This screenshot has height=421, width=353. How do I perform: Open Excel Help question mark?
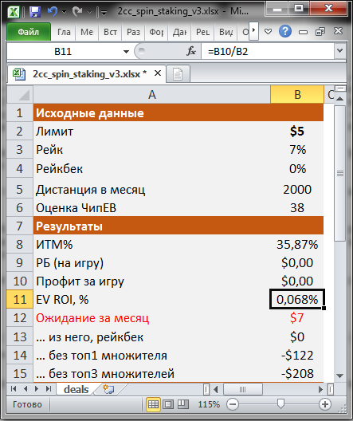284,31
